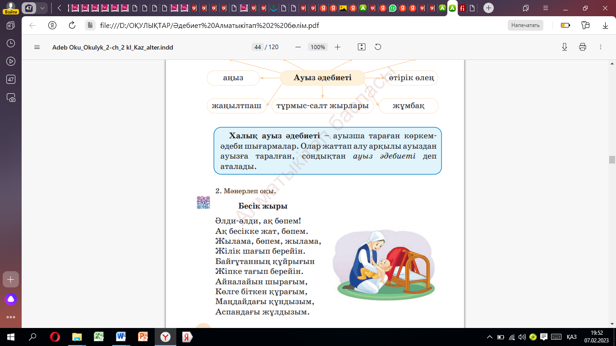
Task: Open browser history clock icon in sidebar
Action: click(11, 43)
